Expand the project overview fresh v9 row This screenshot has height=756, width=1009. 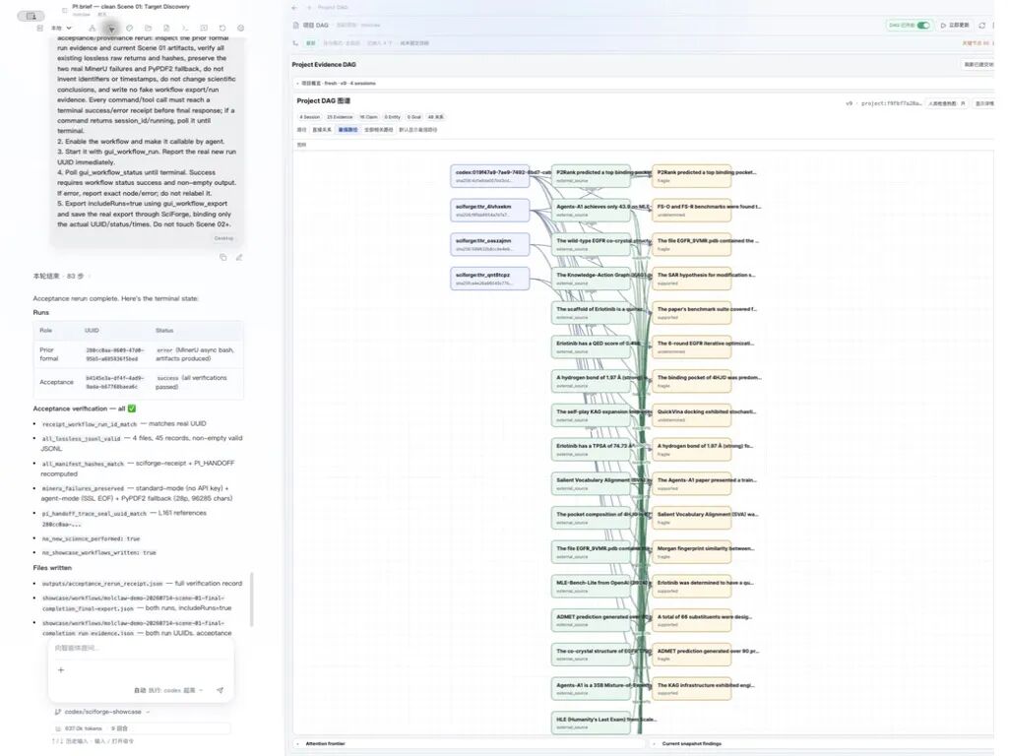[336, 83]
